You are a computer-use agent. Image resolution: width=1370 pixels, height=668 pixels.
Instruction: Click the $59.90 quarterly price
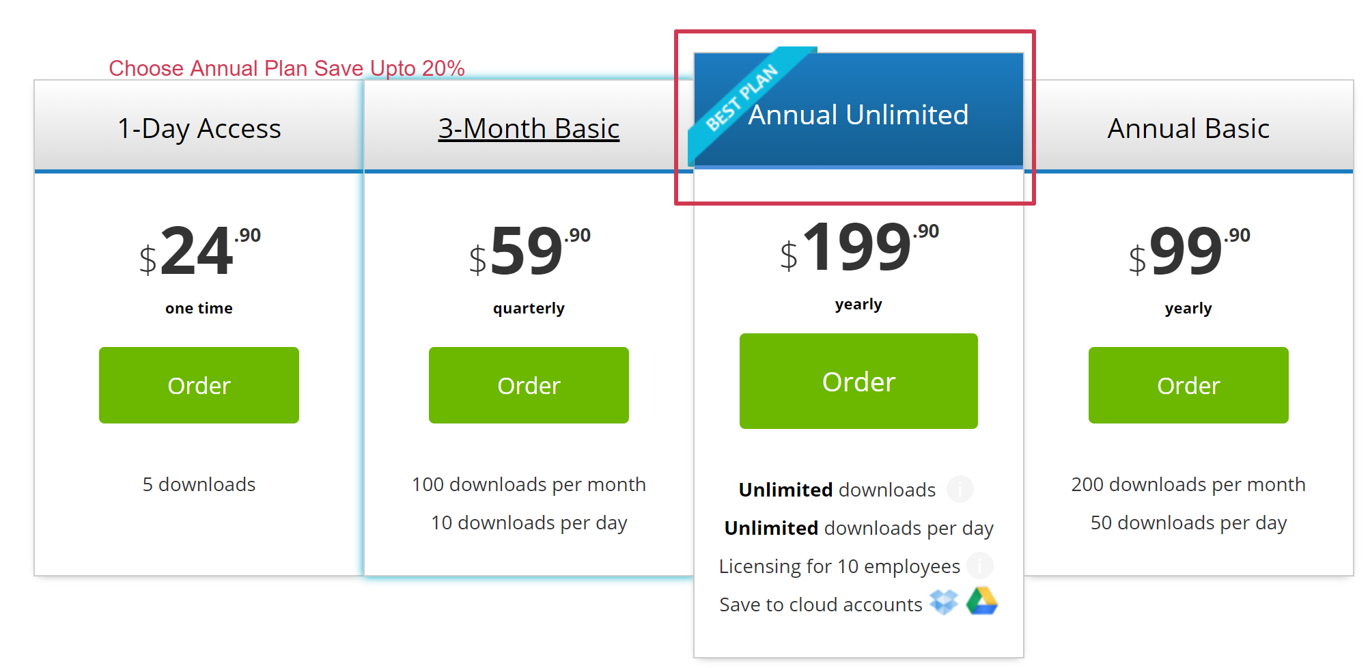(529, 251)
